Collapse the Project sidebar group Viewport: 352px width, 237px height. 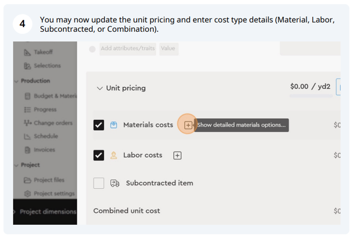[x=16, y=165]
